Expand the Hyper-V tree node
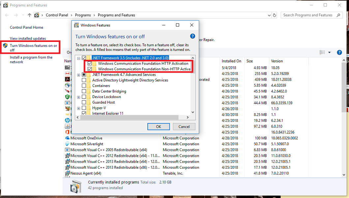This screenshot has height=198, width=349. click(78, 108)
